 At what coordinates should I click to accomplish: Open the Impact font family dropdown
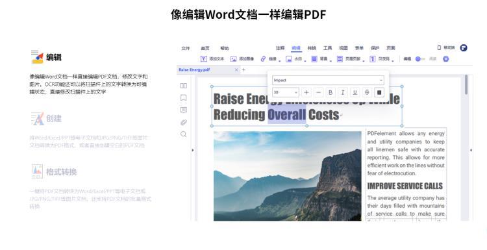[328, 80]
